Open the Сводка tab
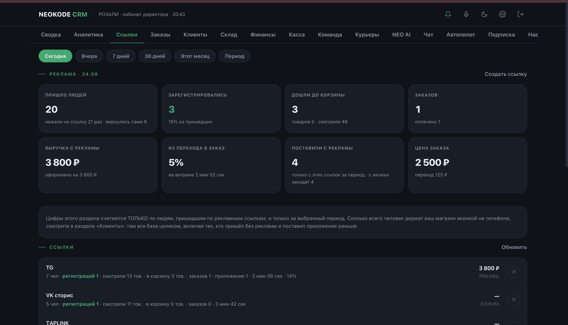Image resolution: width=568 pixels, height=325 pixels. 51,34
